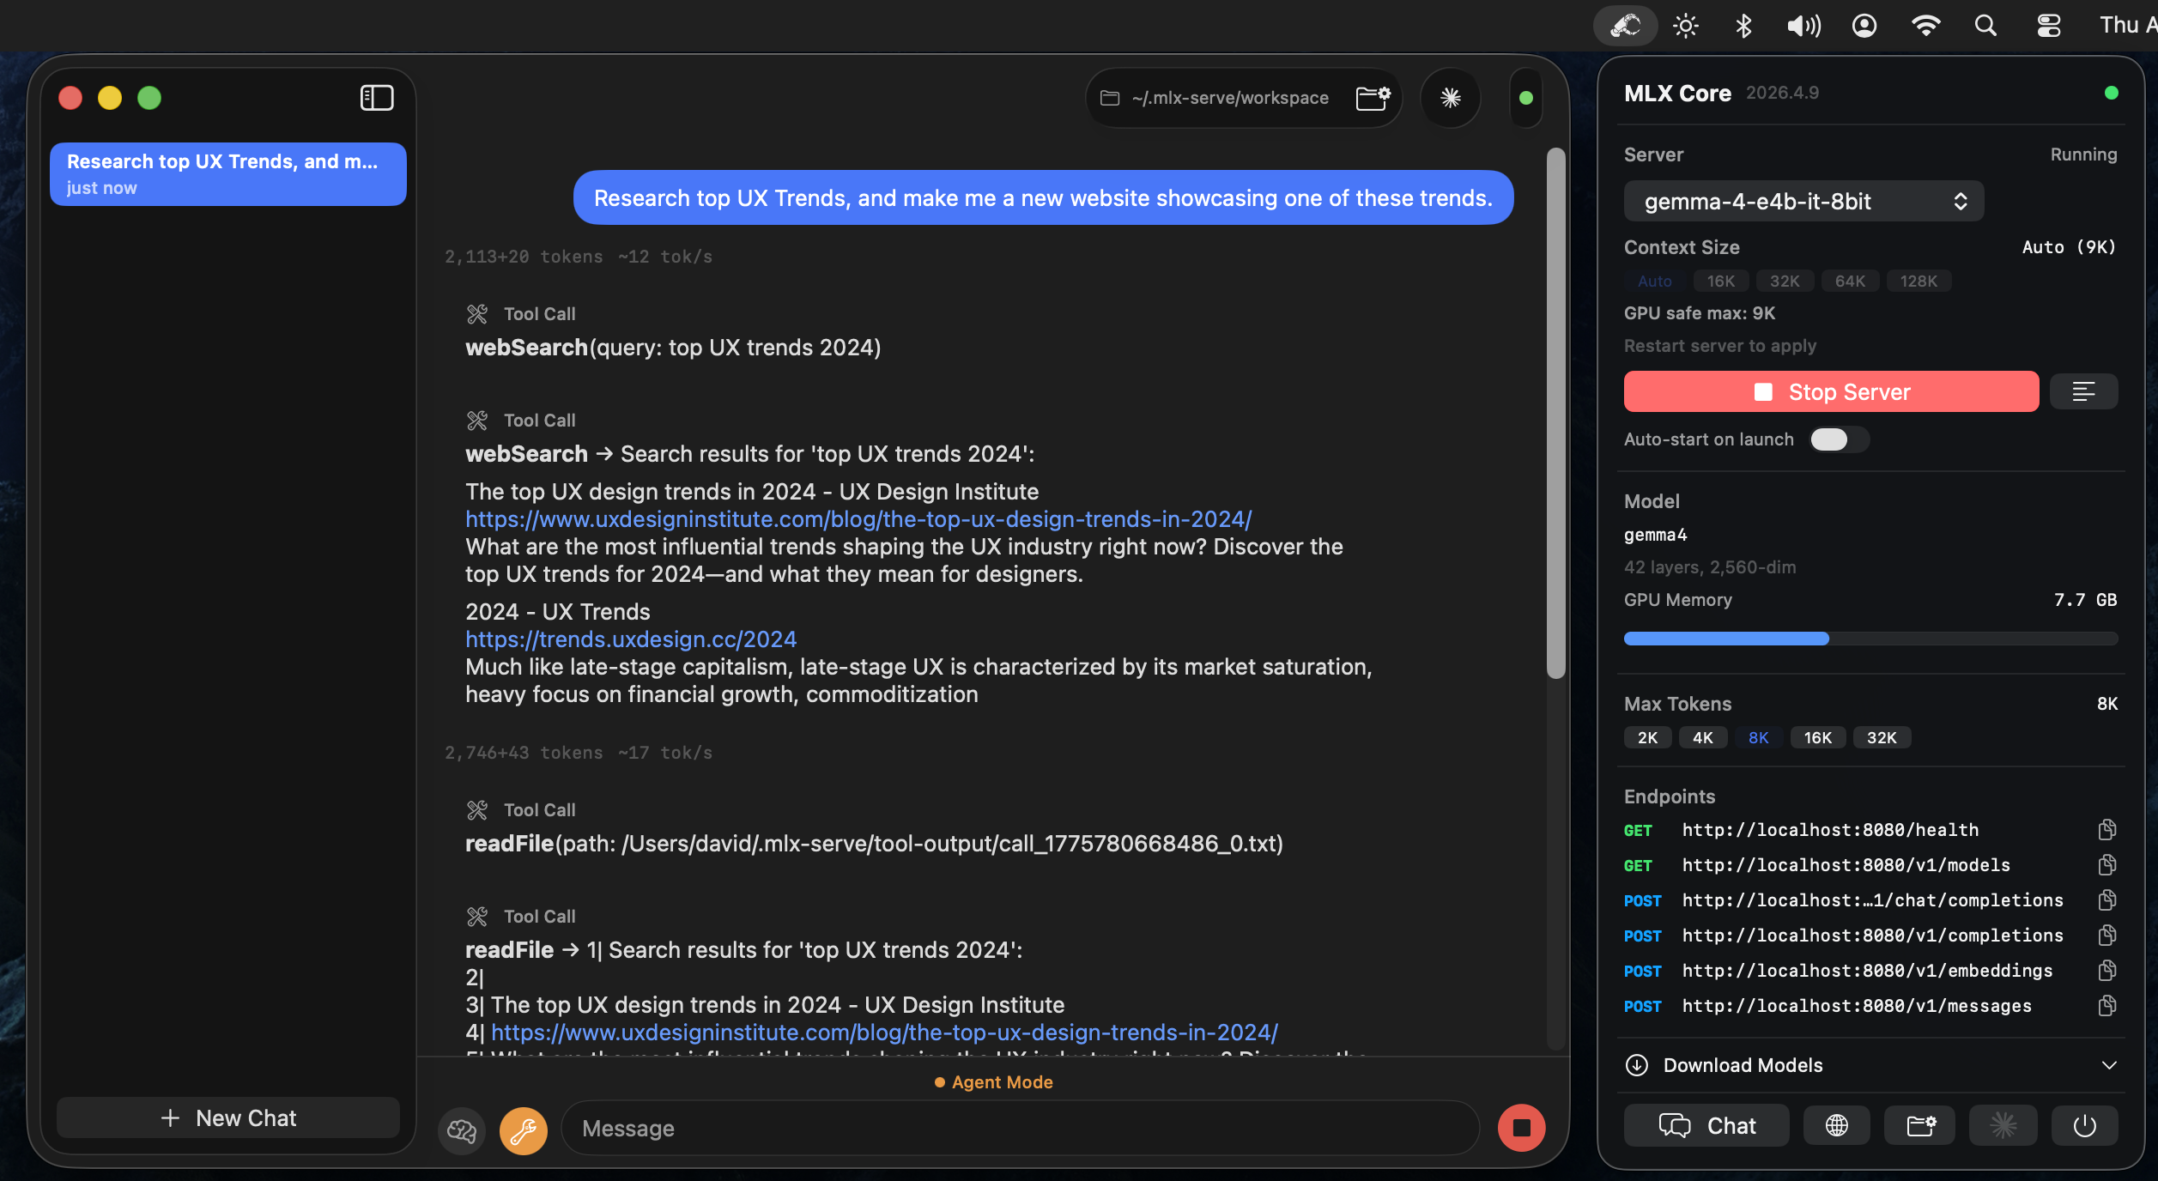
Task: Open the Chat tab in bottom bar
Action: pos(1706,1125)
